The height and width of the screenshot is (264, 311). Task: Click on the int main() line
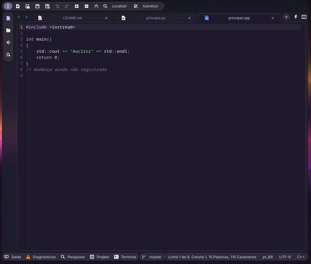pos(38,39)
